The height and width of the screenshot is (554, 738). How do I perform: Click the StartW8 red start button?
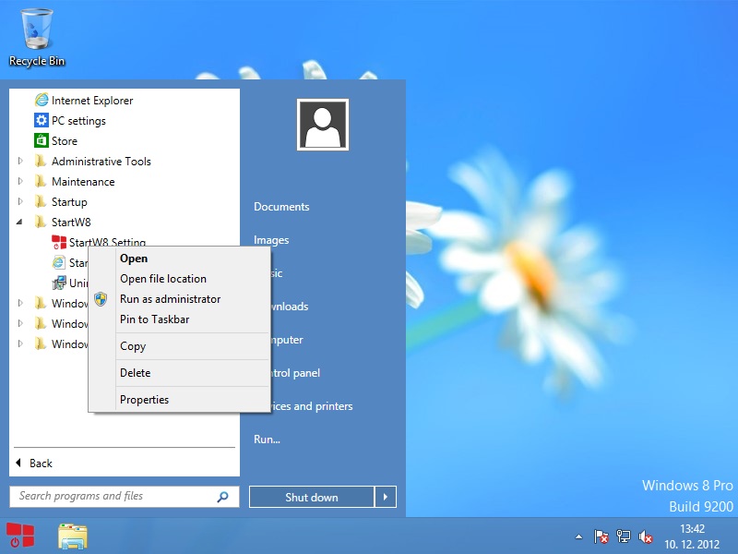(20, 536)
